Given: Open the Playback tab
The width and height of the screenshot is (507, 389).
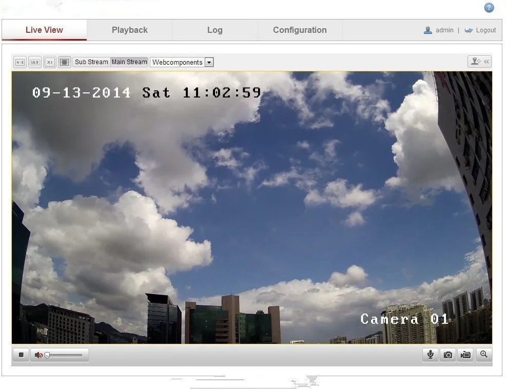Looking at the screenshot, I should 129,30.
